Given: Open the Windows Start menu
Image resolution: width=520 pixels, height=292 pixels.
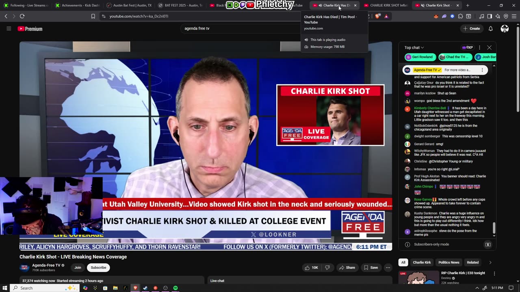Looking at the screenshot, I should [x=6, y=288].
